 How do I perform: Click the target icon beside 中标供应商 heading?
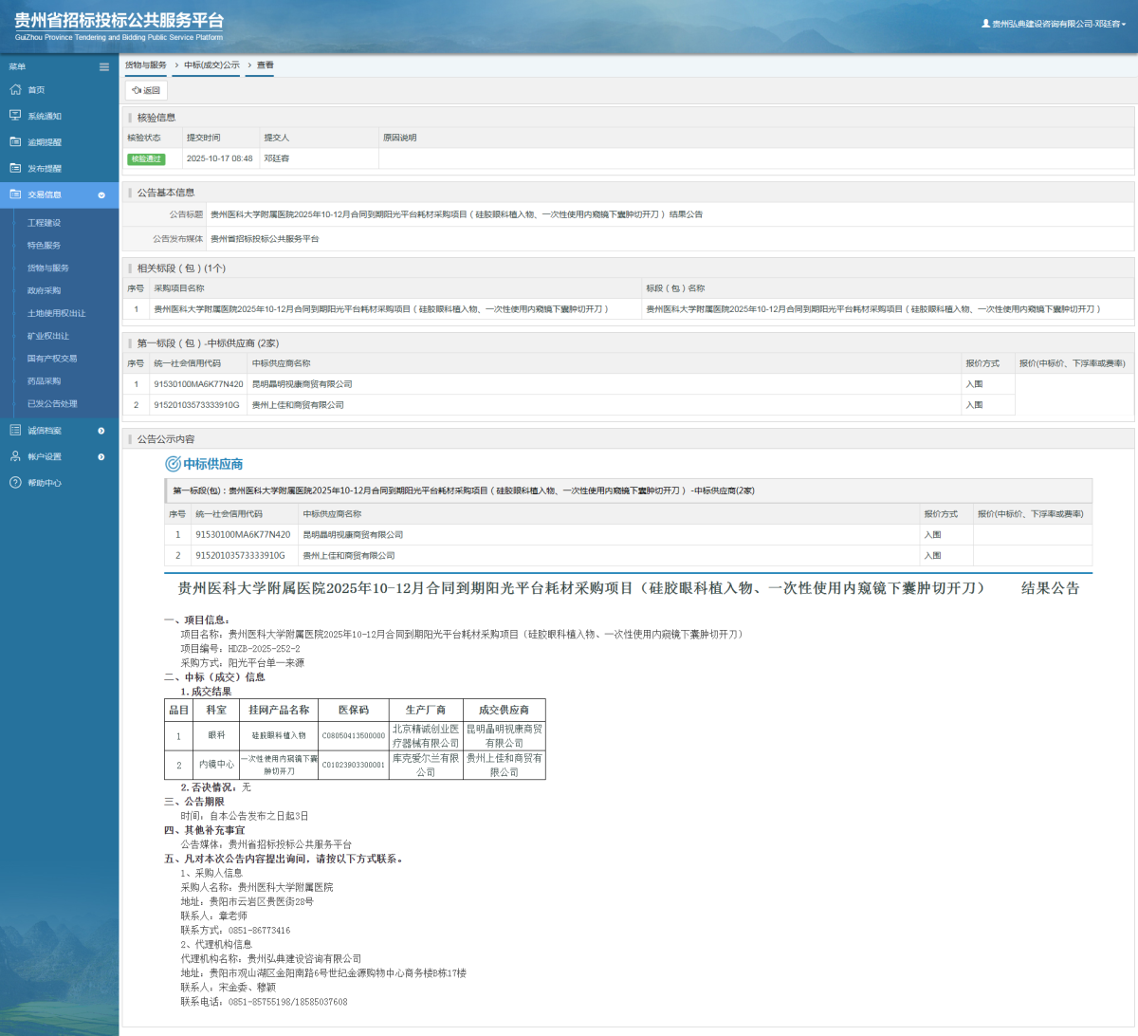coord(173,464)
